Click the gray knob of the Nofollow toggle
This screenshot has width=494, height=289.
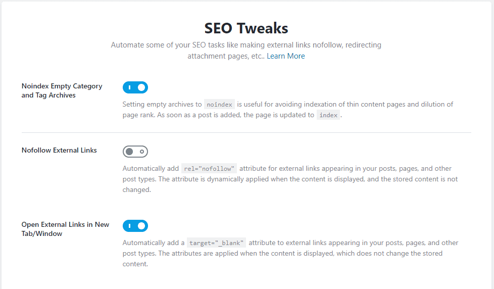(x=129, y=152)
